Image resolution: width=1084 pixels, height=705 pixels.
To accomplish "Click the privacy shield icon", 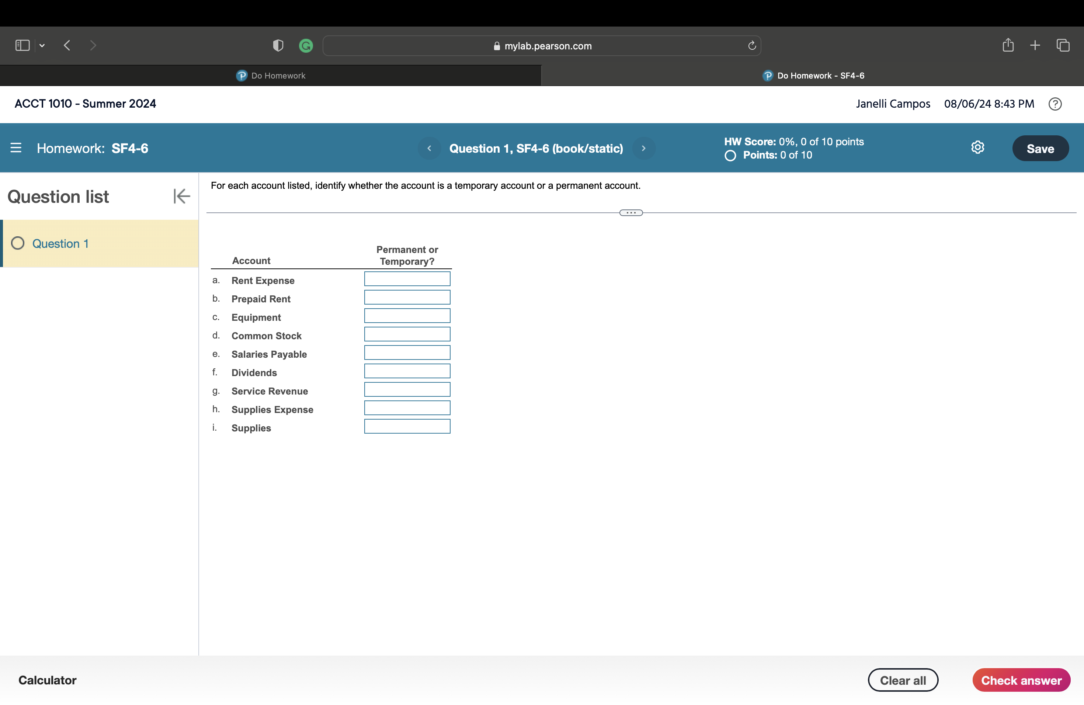I will pyautogui.click(x=278, y=46).
